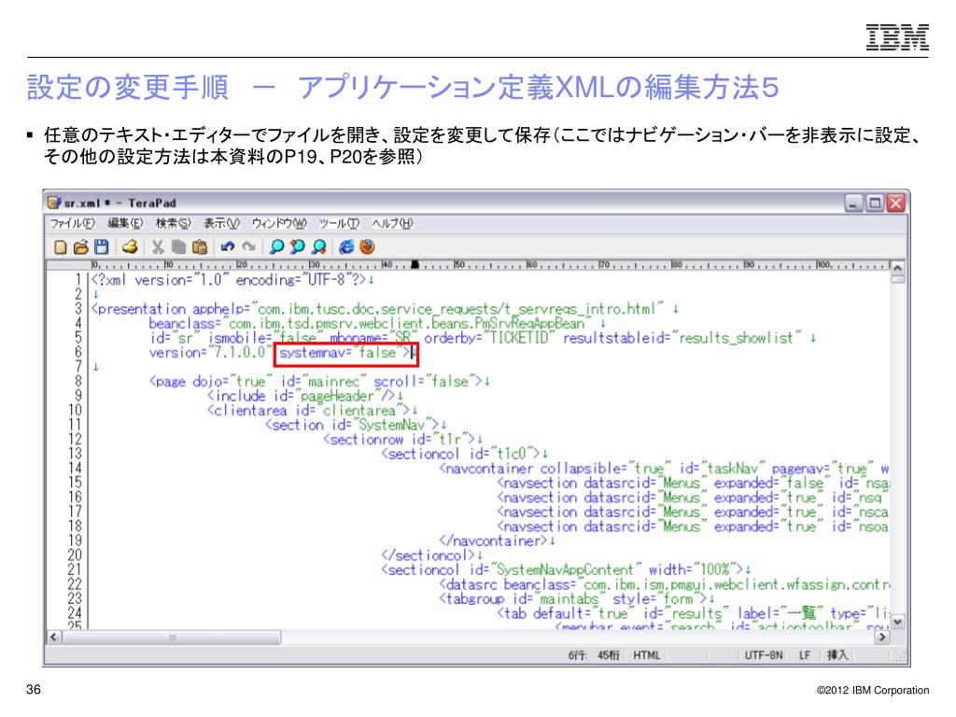Open the ツール(T) menu

coord(339,223)
